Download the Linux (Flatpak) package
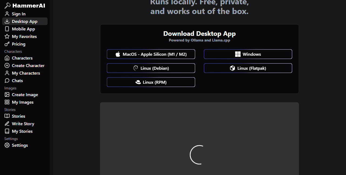Viewport: 346px width, 175px height. click(x=248, y=68)
